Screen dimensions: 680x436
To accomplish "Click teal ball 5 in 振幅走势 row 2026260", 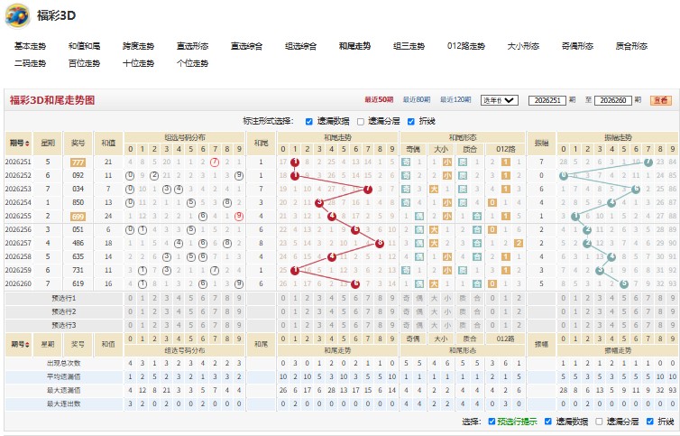I will (624, 284).
